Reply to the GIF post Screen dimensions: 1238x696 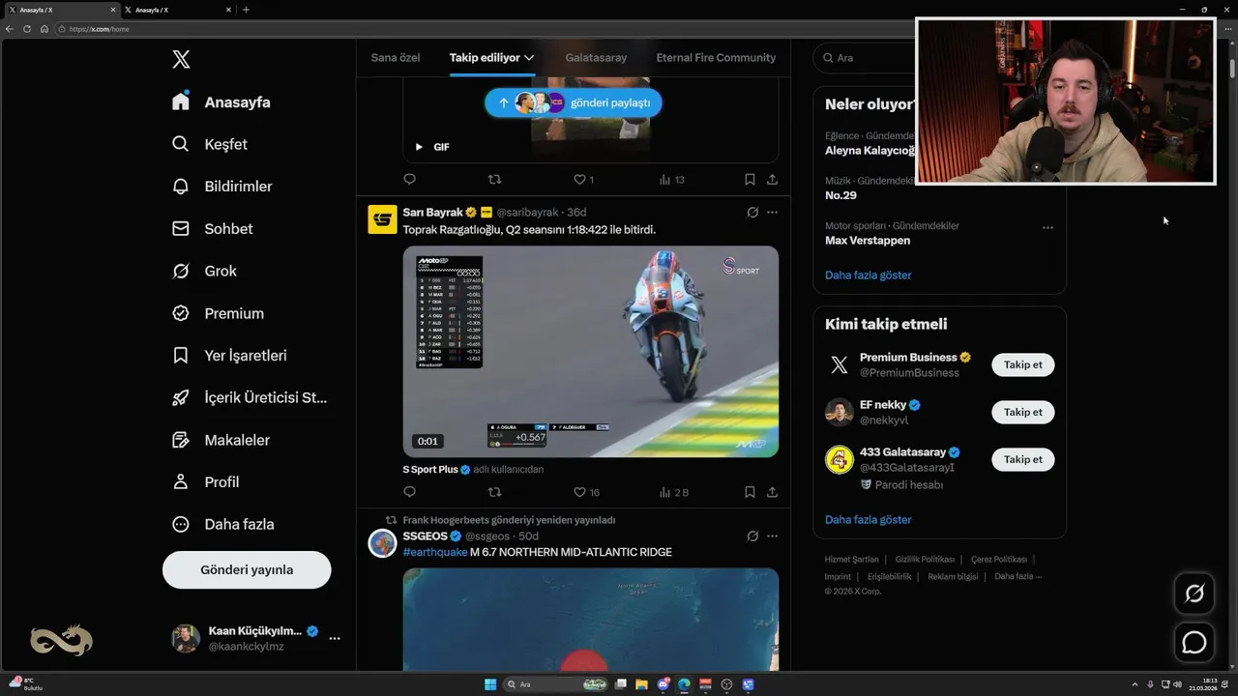pyautogui.click(x=409, y=179)
